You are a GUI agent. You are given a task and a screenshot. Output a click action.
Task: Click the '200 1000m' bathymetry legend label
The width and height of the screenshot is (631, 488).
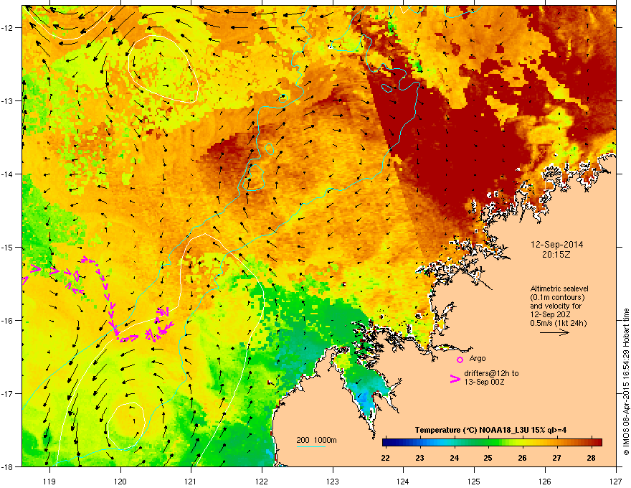(316, 440)
